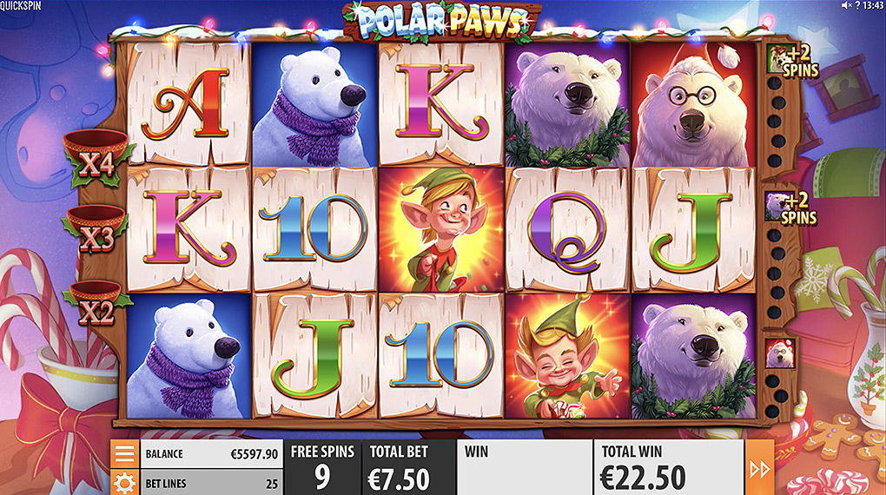Click the Polar Paws logo
The width and height of the screenshot is (886, 495).
pyautogui.click(x=442, y=22)
